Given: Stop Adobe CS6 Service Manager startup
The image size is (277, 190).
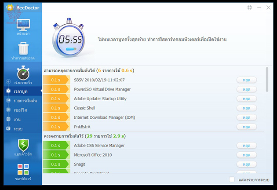Looking at the screenshot, I should 247,146.
